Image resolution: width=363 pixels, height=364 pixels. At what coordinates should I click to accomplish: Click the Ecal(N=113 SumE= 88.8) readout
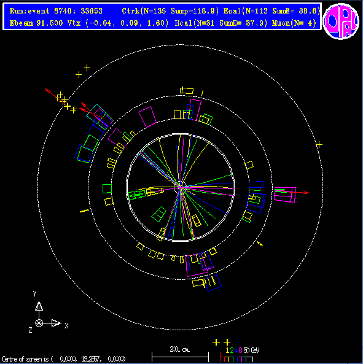coord(271,11)
